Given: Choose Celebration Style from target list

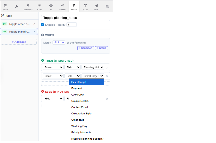Looking at the screenshot, I should click(87, 114).
